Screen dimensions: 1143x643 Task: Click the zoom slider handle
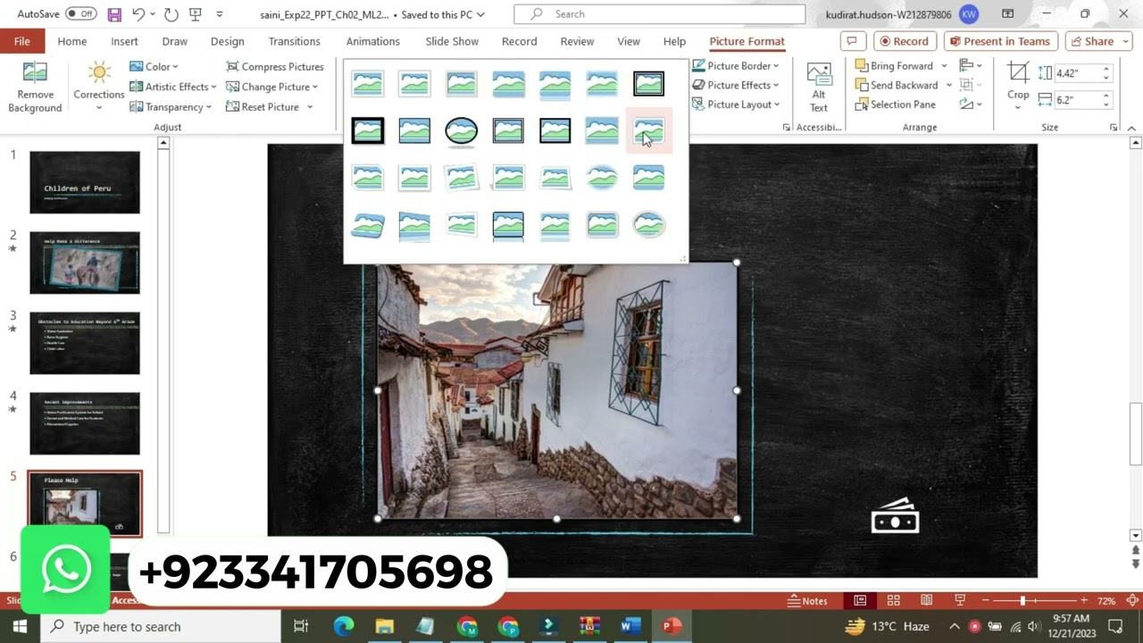(x=1022, y=601)
